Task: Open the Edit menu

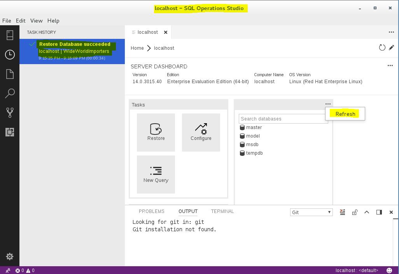Action: coord(21,21)
